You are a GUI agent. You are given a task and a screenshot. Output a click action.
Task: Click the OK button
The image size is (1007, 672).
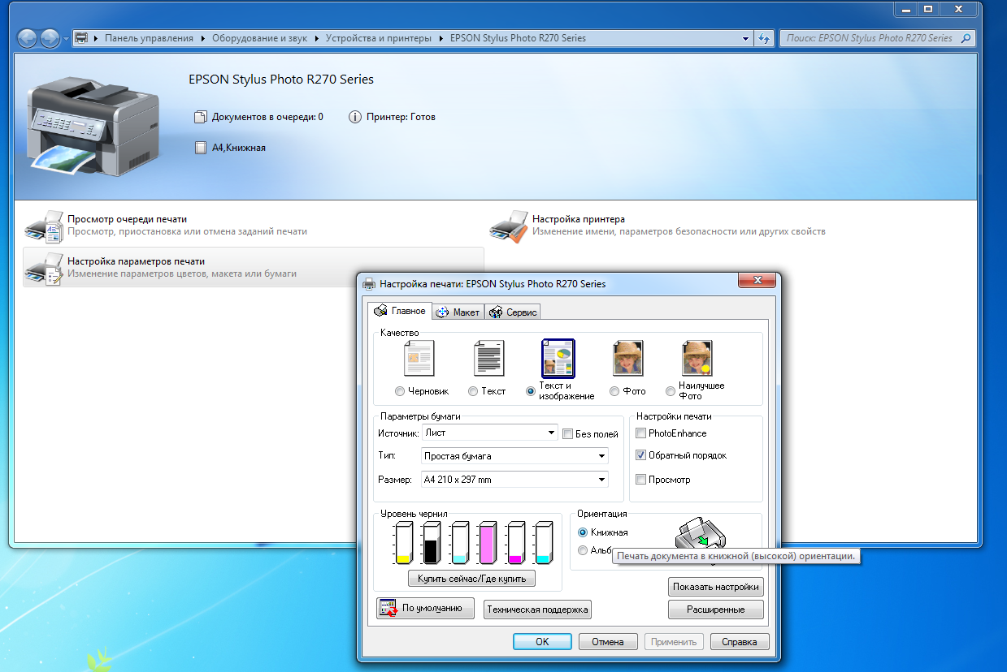coord(542,642)
